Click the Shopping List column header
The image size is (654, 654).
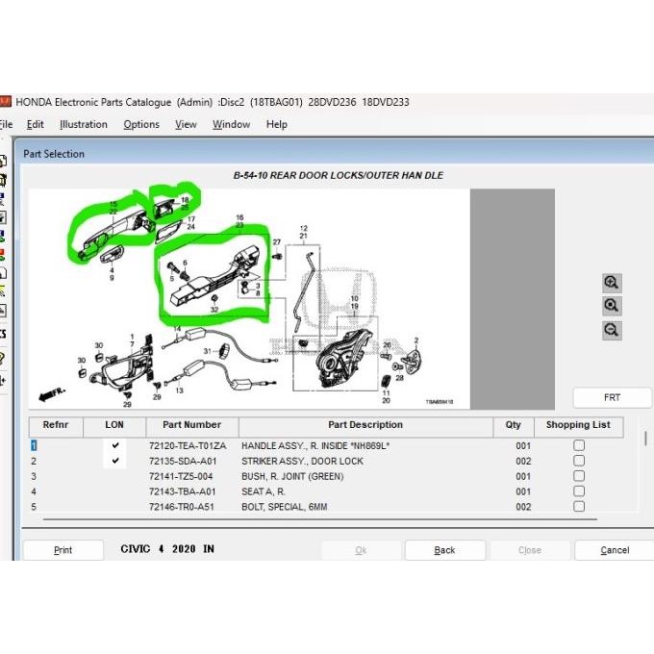[579, 426]
